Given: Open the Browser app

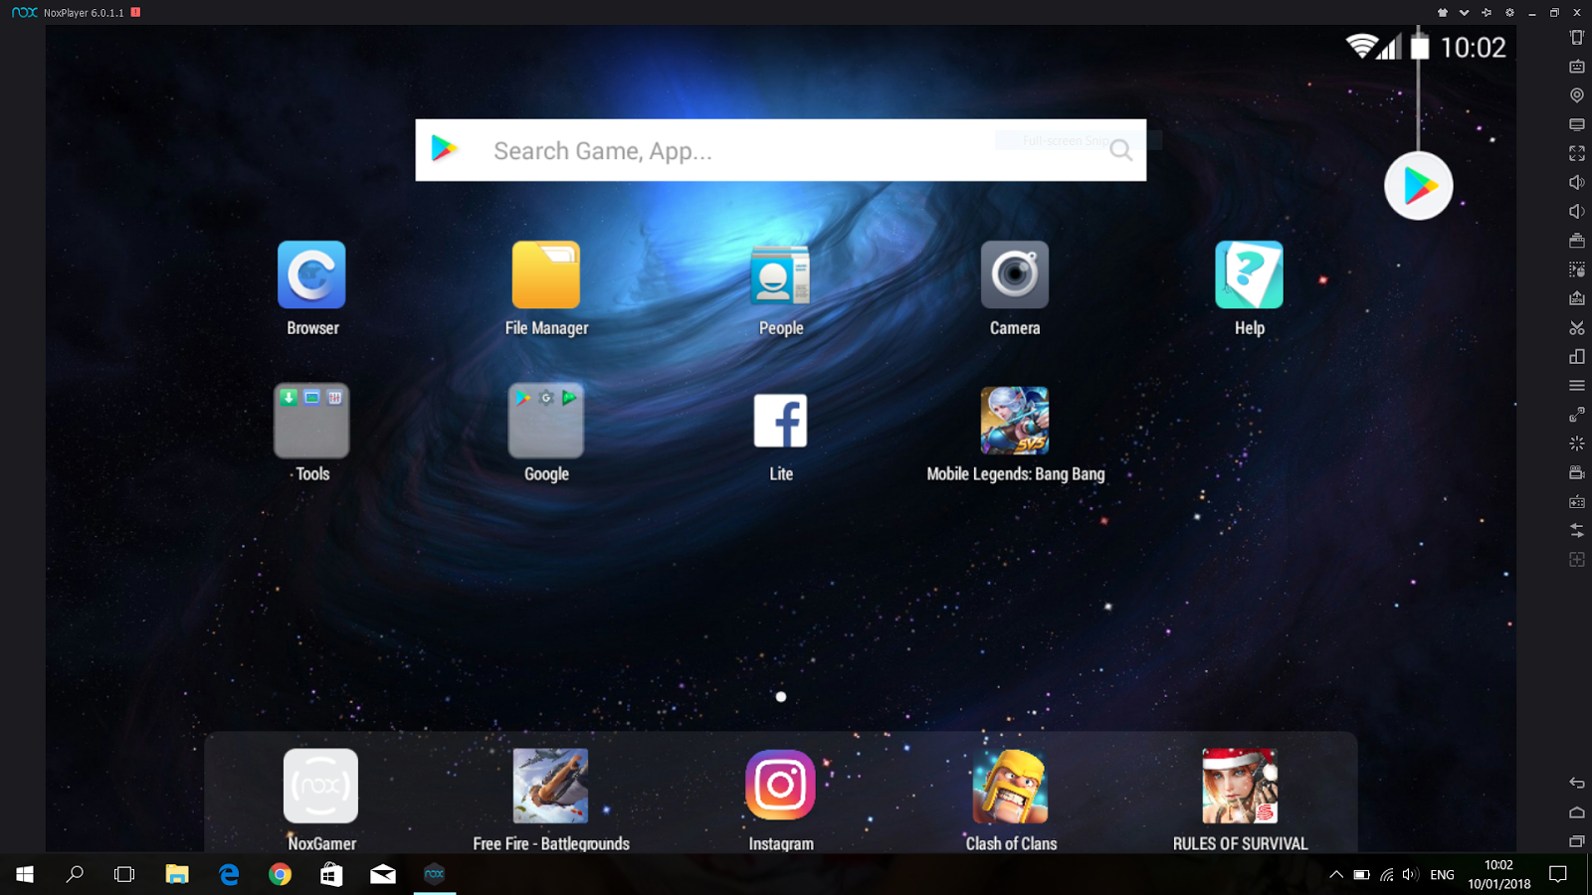Looking at the screenshot, I should coord(311,274).
